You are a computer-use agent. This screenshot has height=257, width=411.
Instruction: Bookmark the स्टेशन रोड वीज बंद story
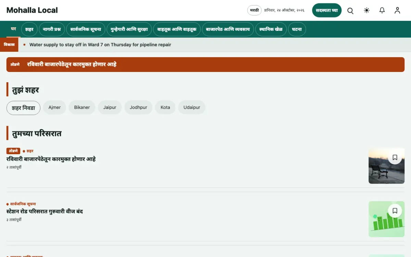pyautogui.click(x=395, y=211)
